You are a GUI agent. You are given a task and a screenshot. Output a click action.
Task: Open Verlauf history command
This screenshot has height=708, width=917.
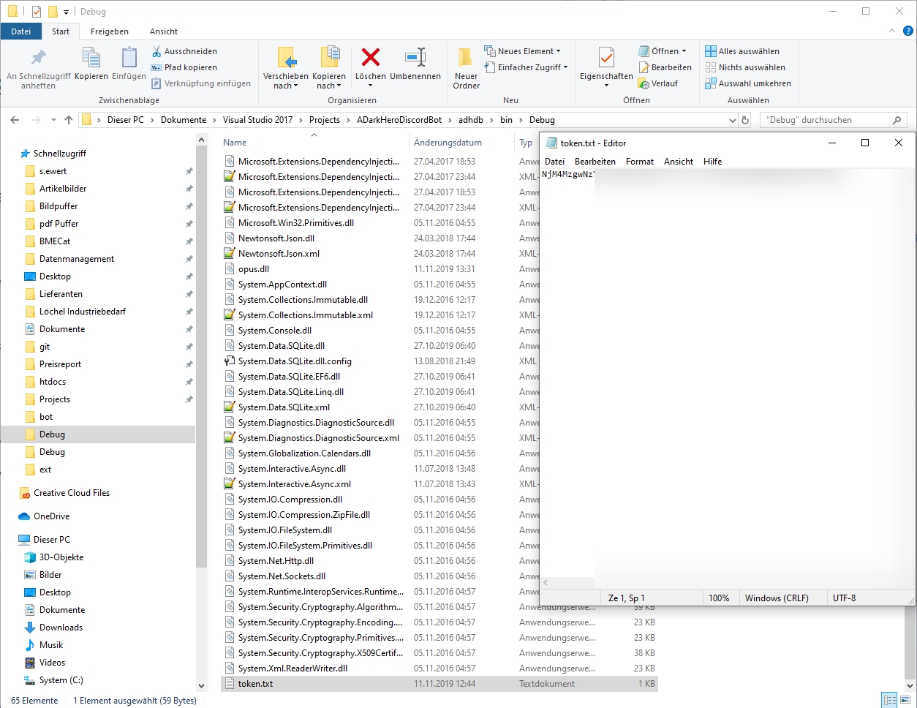(658, 83)
